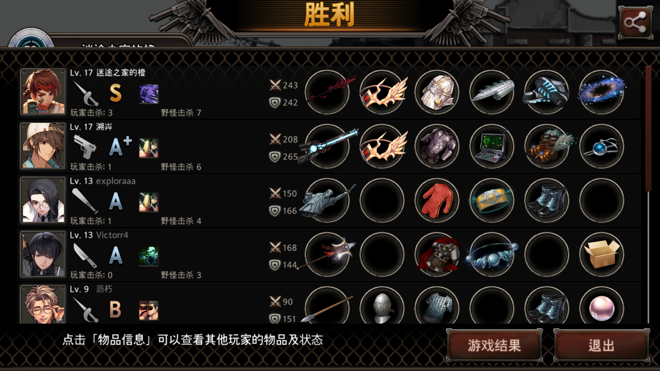Screen dimensions: 660x371
Task: Click the red jacket armor for exploraaa
Action: 437,201
